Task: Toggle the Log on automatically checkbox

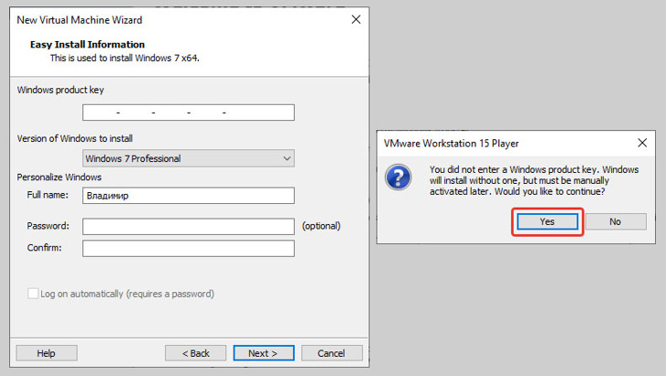Action: 33,293
